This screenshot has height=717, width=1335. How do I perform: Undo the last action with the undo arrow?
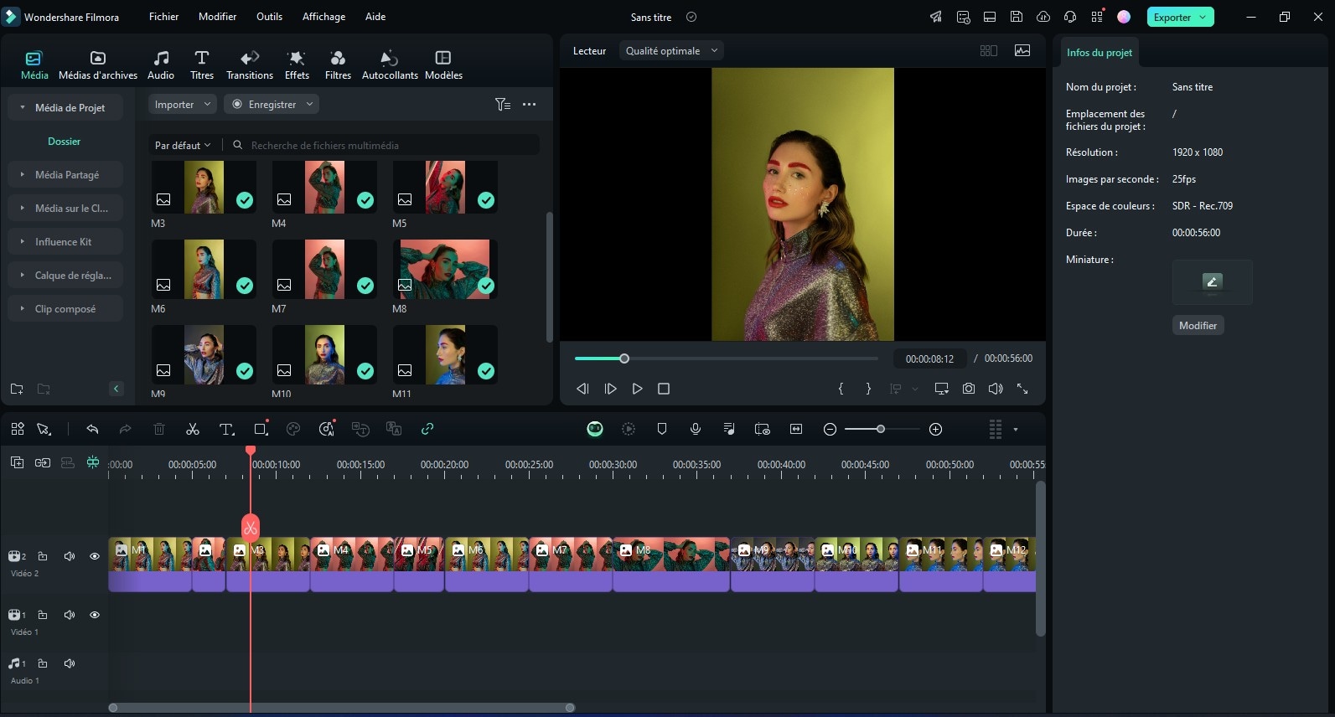coord(92,429)
